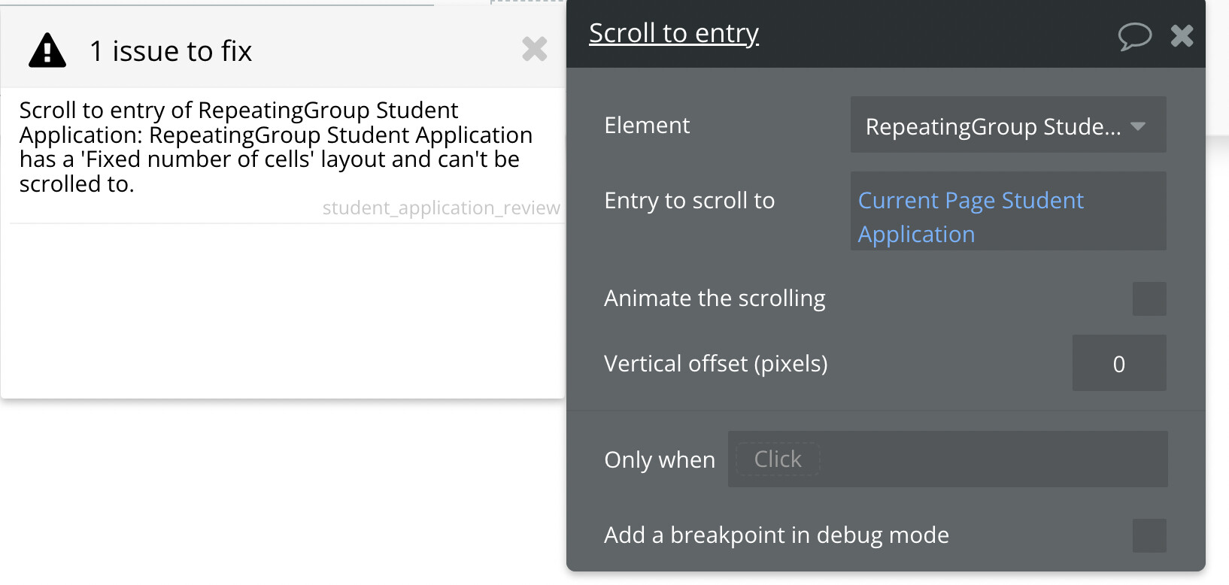1229x585 pixels.
Task: Click the warning triangle icon
Action: click(47, 51)
